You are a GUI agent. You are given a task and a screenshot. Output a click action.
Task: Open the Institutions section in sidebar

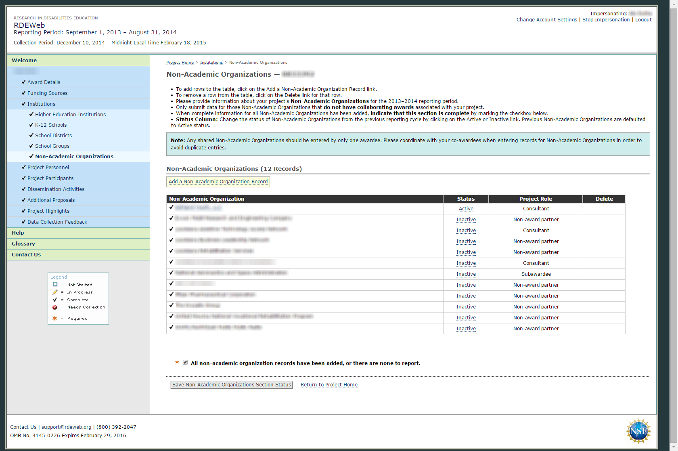point(41,104)
